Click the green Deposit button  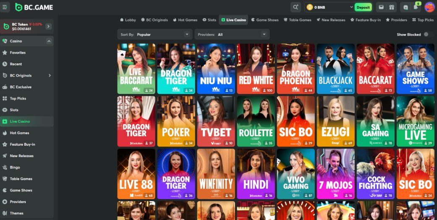pyautogui.click(x=363, y=7)
